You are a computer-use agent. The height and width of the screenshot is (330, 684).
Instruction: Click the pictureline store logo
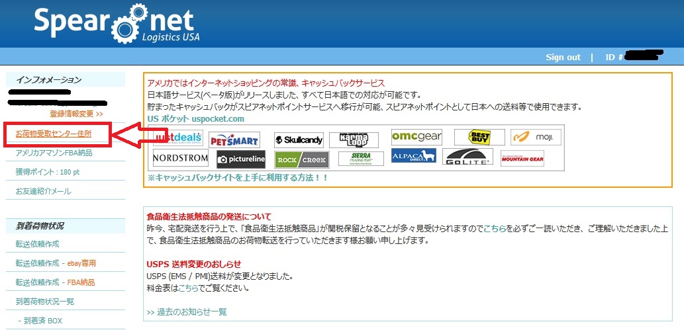tap(241, 159)
